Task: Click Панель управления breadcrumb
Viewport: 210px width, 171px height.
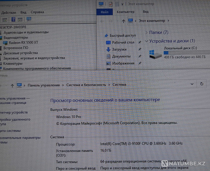Action: (x=44, y=85)
